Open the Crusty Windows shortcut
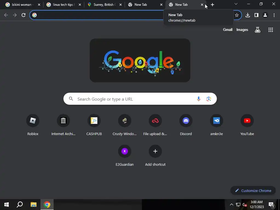 pyautogui.click(x=125, y=121)
